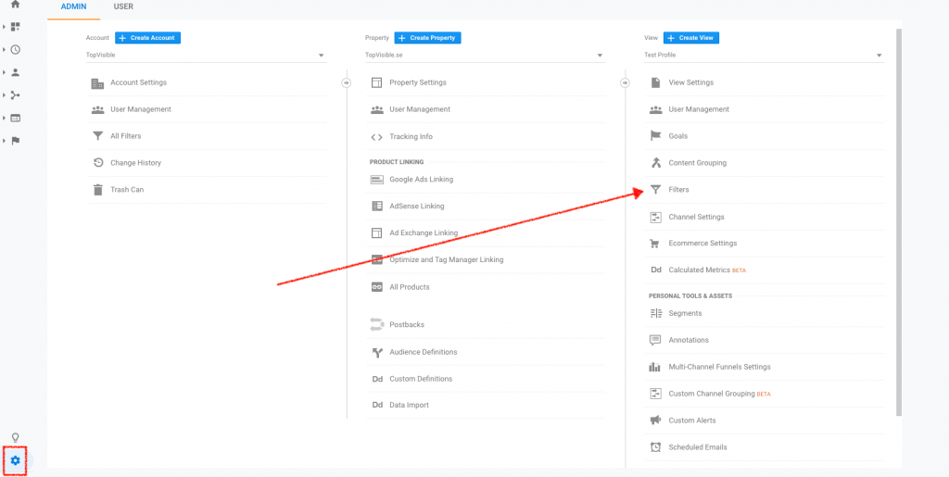Screen dimensions: 949x477
Task: Click the Audience Definitions icon
Action: pos(376,352)
